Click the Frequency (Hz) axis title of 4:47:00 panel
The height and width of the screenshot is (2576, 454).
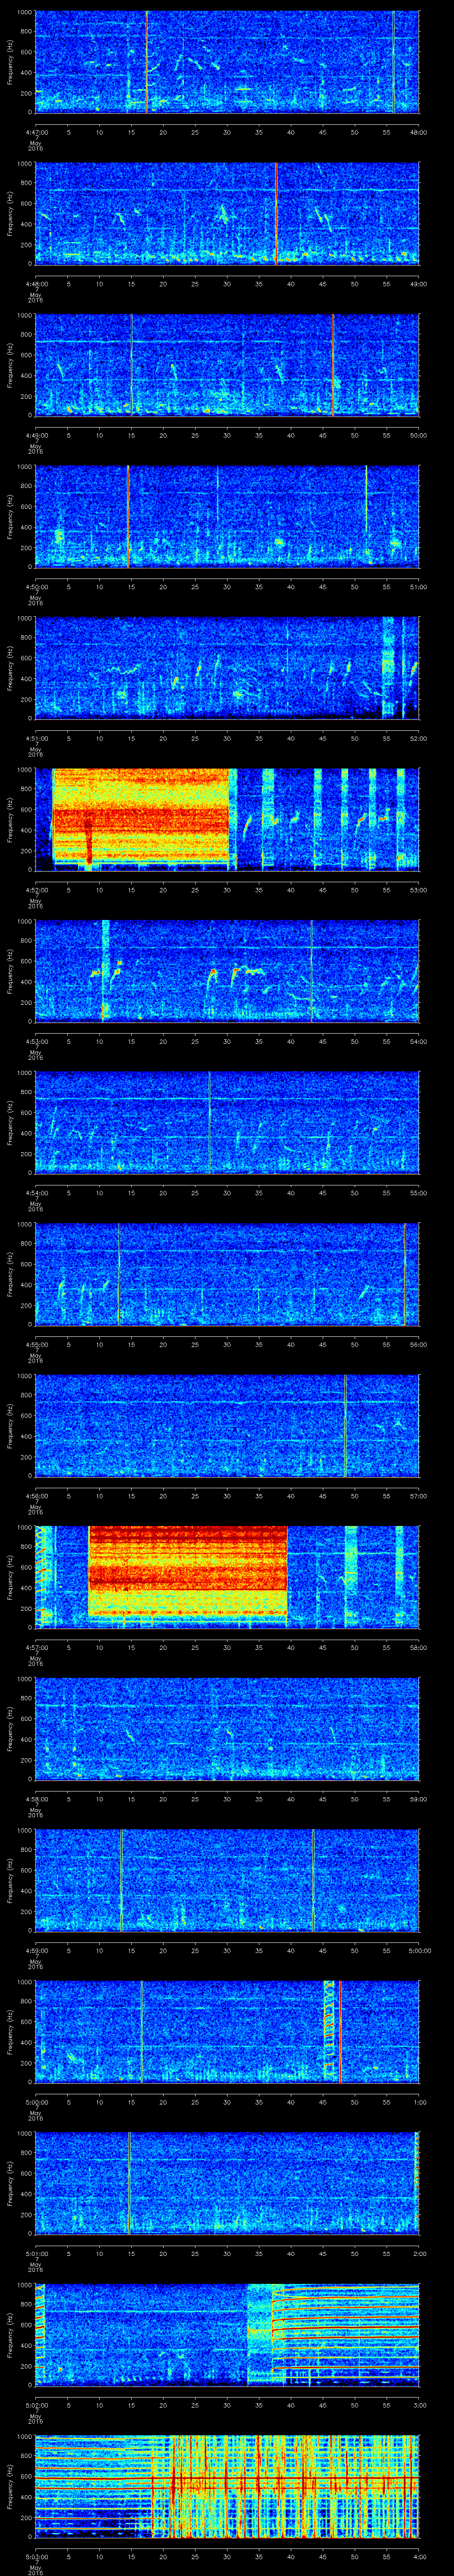pos(10,62)
